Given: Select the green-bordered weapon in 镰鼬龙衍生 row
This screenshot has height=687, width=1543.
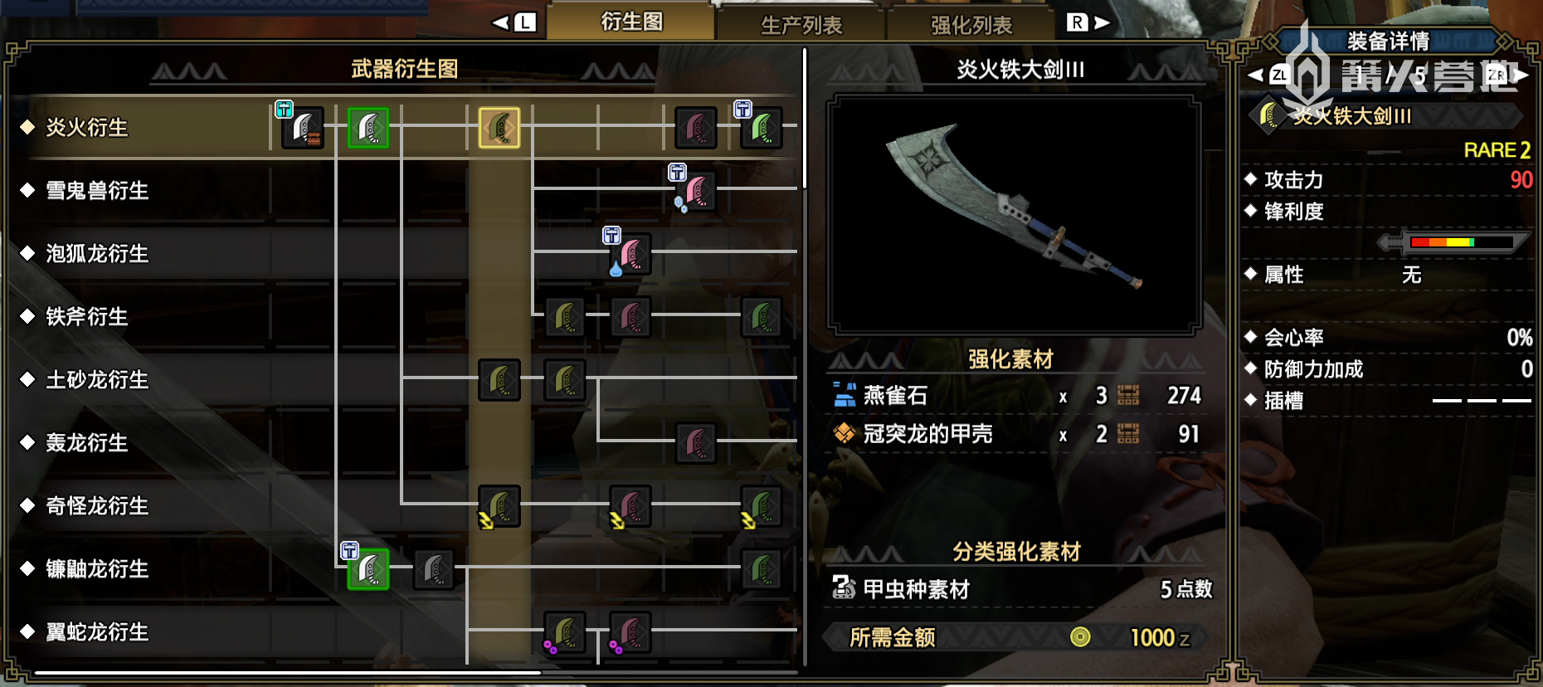Looking at the screenshot, I should 368,569.
